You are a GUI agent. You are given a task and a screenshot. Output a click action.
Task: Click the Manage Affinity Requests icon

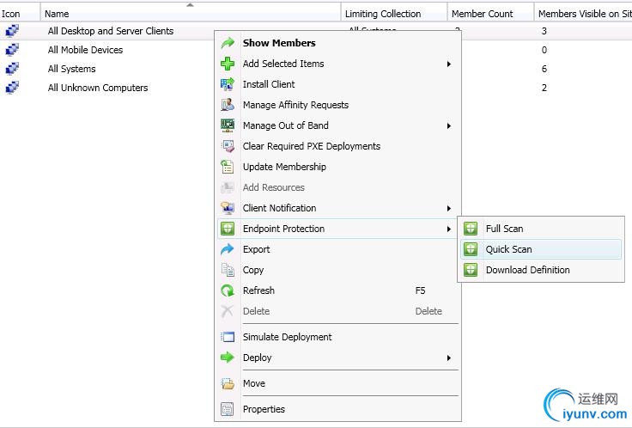tap(228, 105)
